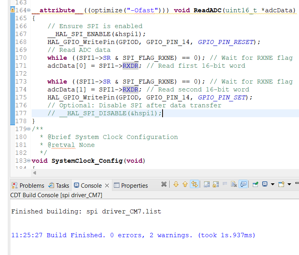Viewport: 299px width, 255px height.
Task: Toggle word wrap icon in console toolbar
Action: point(225,184)
